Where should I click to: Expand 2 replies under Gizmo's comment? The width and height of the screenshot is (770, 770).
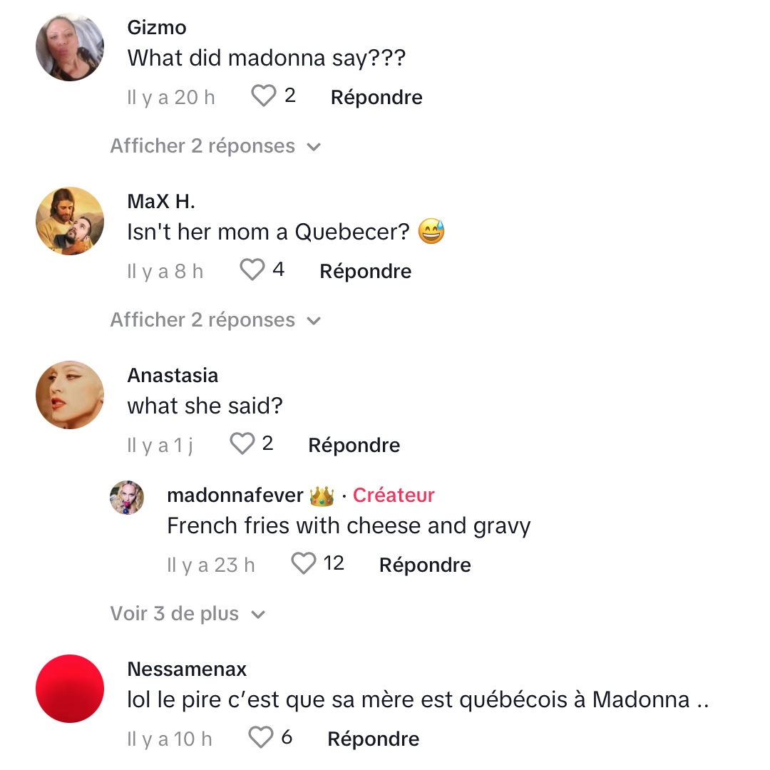click(215, 146)
